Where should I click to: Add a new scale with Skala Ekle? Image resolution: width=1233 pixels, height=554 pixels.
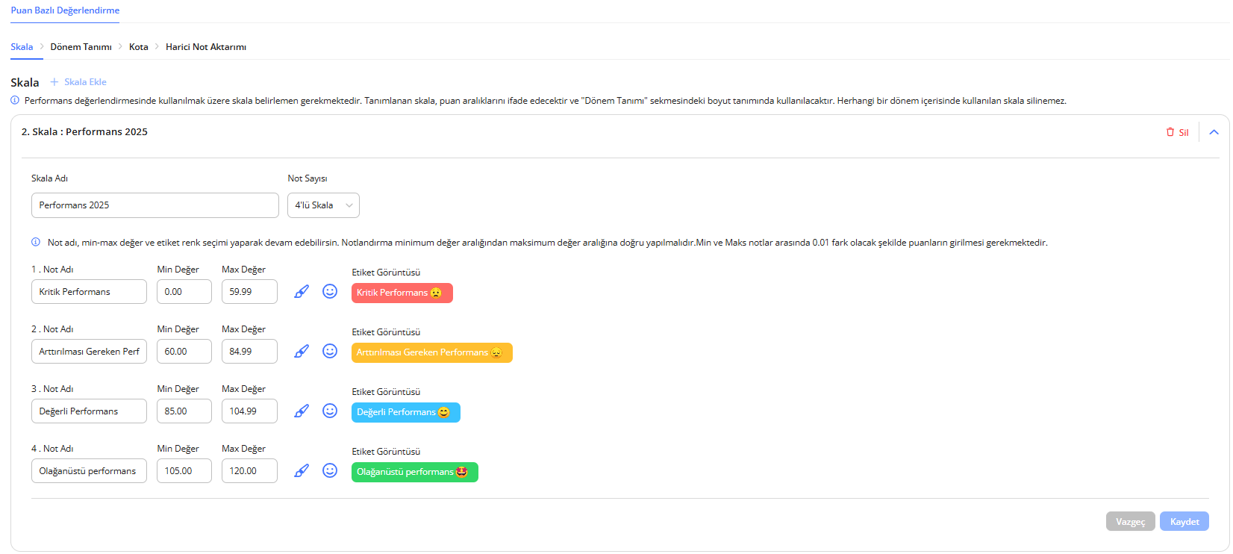click(x=78, y=82)
